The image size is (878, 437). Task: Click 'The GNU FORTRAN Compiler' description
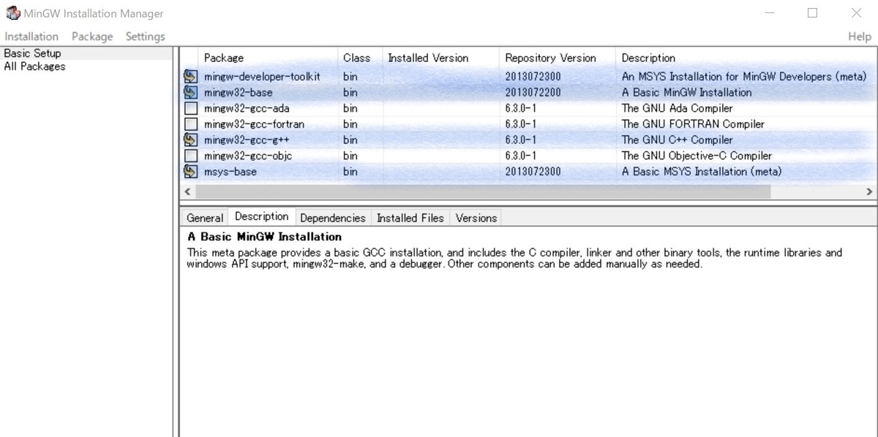tap(693, 124)
